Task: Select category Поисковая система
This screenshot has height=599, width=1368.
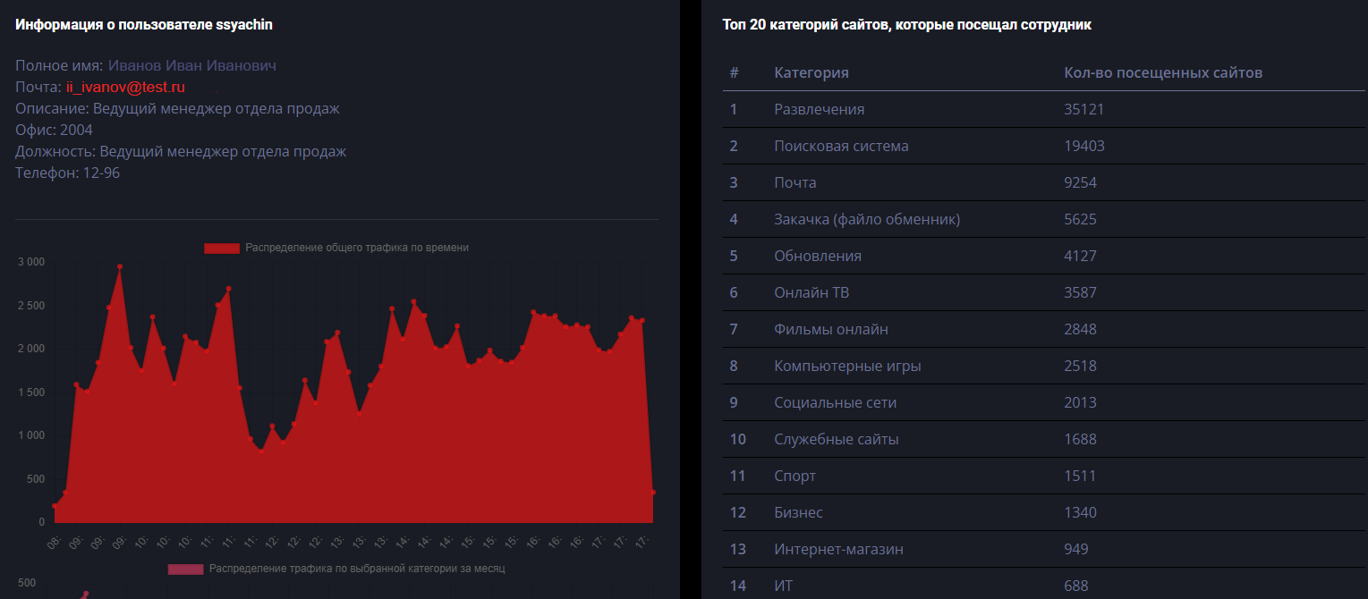Action: tap(841, 146)
